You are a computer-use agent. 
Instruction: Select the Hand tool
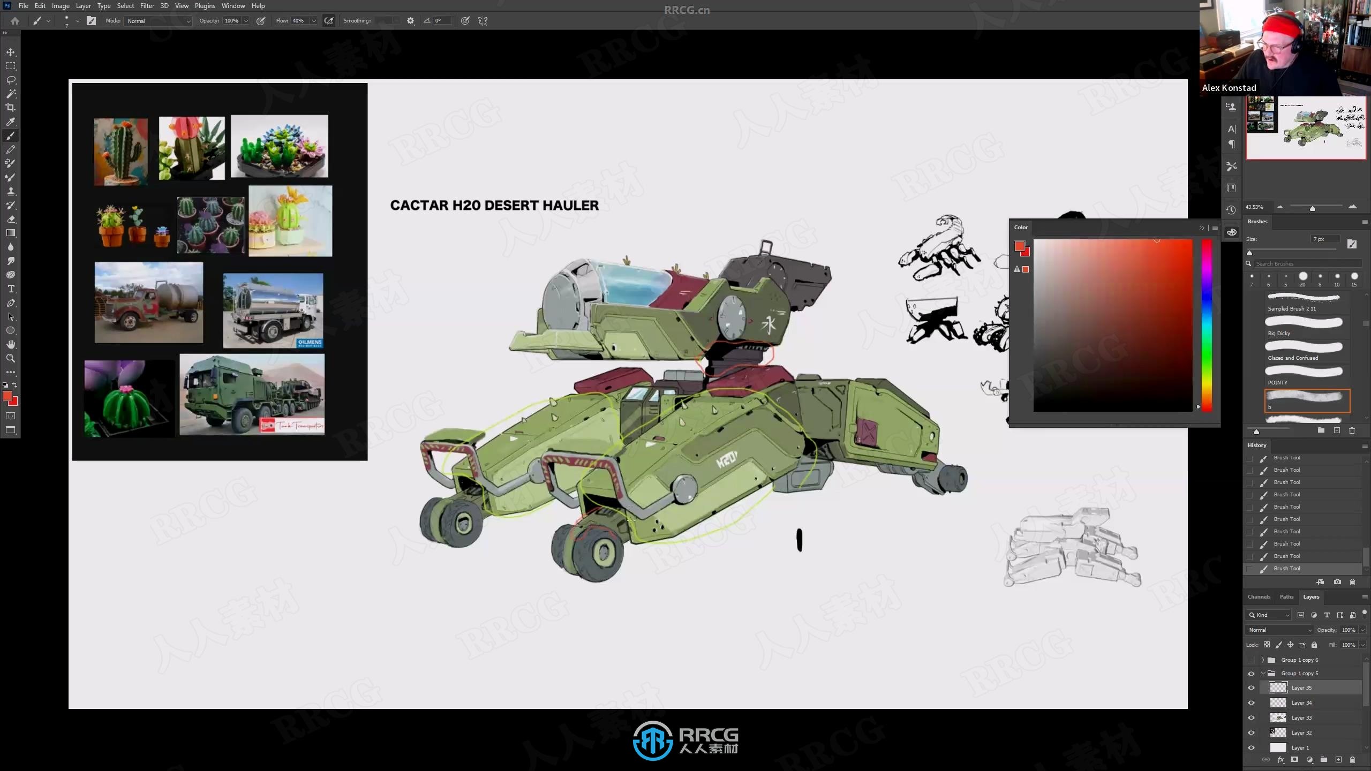10,344
